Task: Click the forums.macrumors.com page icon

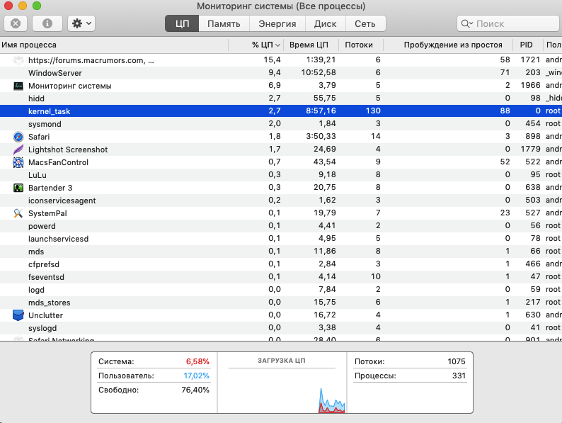Action: (x=18, y=60)
